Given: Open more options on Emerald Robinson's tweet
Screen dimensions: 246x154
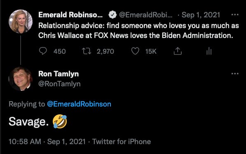Looking at the screenshot, I should [235, 14].
